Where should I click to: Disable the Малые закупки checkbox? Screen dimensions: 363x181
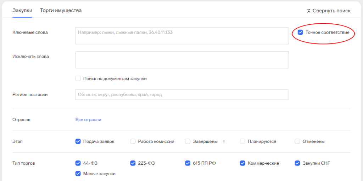tap(78, 174)
